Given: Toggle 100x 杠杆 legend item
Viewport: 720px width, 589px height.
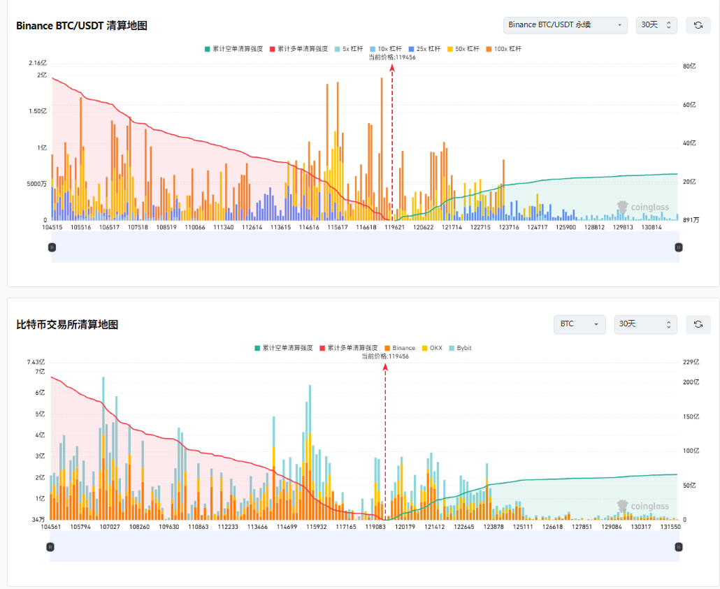Looking at the screenshot, I should (504, 49).
